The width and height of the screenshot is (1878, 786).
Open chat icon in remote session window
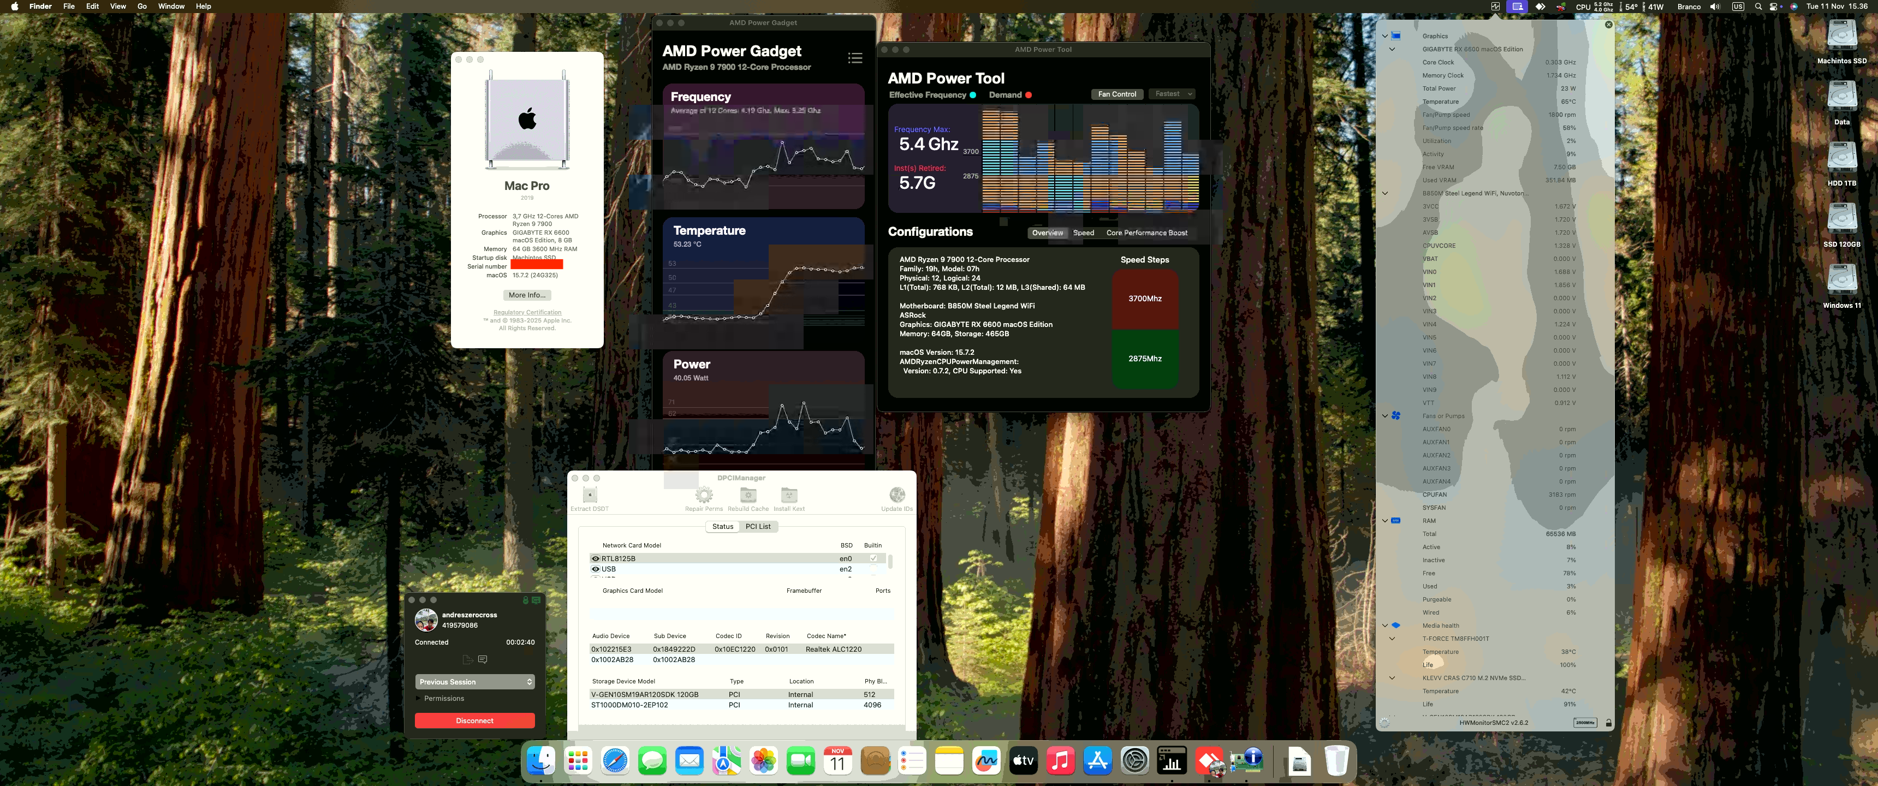point(482,659)
